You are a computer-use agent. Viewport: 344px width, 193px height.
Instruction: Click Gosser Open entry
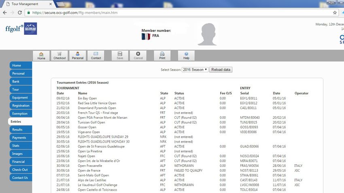click(x=87, y=127)
